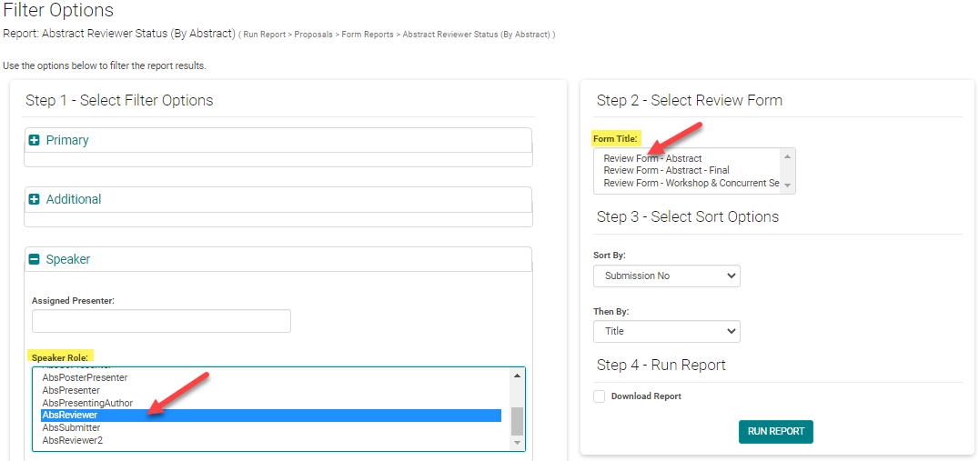Click the RUN REPORT button

[775, 431]
